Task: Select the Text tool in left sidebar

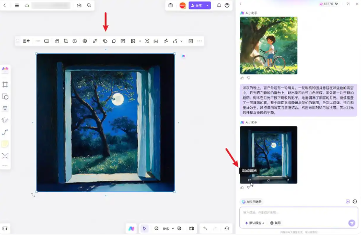Action: point(5,108)
